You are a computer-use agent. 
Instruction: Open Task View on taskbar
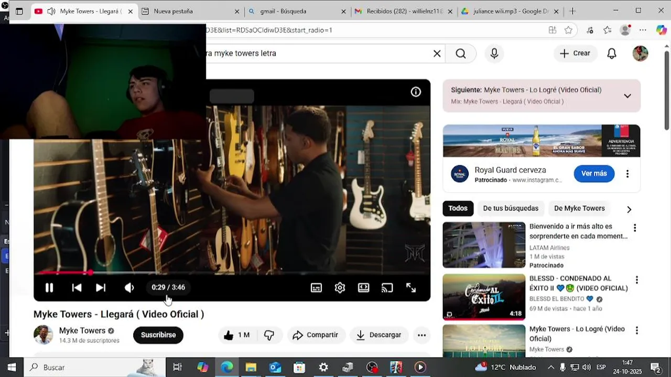(178, 368)
